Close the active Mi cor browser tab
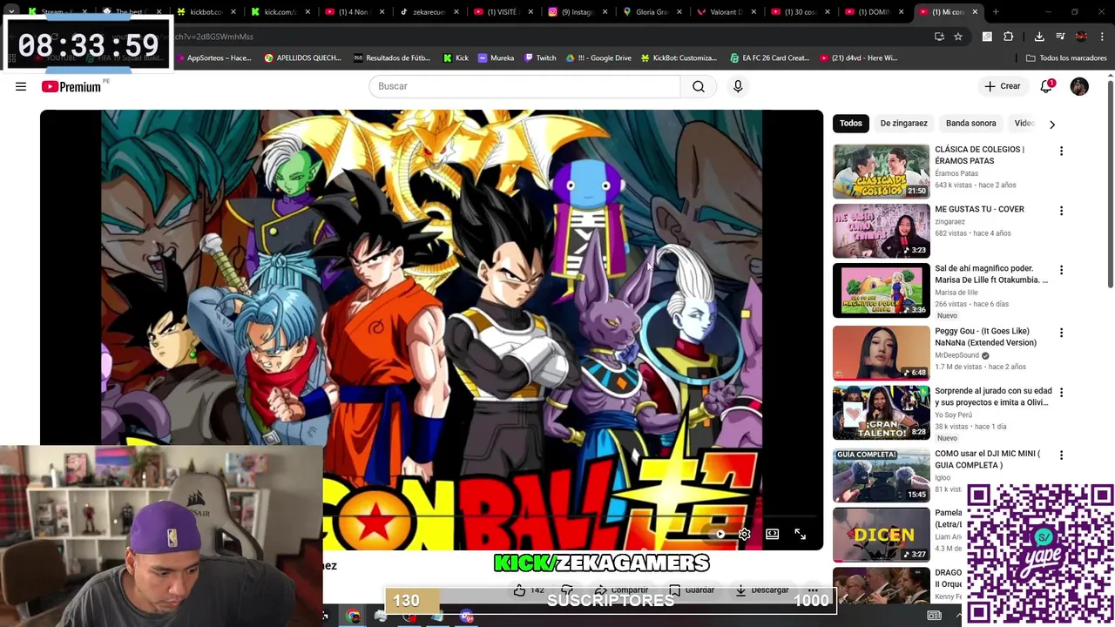The image size is (1115, 627). tap(975, 12)
